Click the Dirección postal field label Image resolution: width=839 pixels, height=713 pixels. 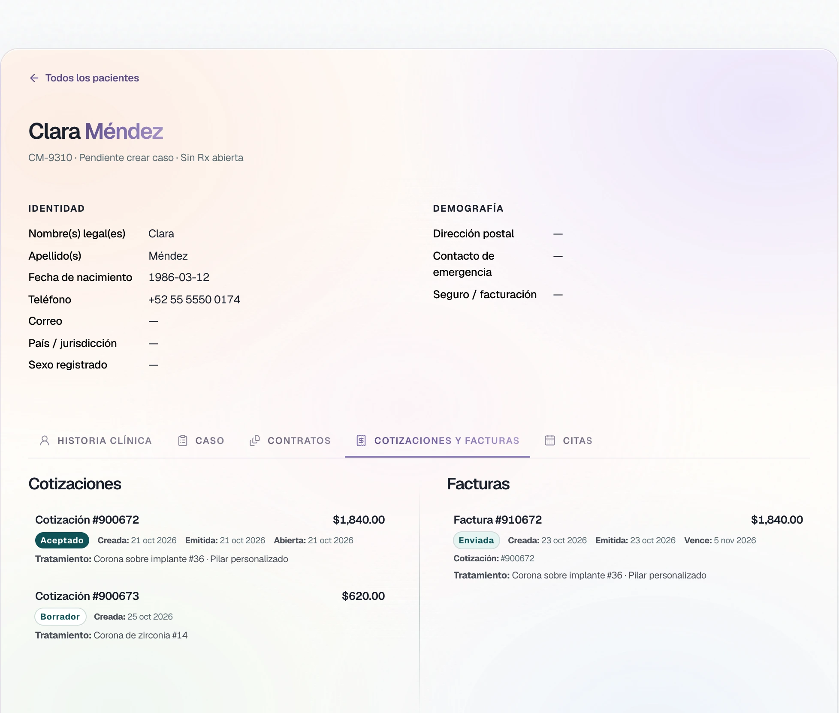point(474,234)
